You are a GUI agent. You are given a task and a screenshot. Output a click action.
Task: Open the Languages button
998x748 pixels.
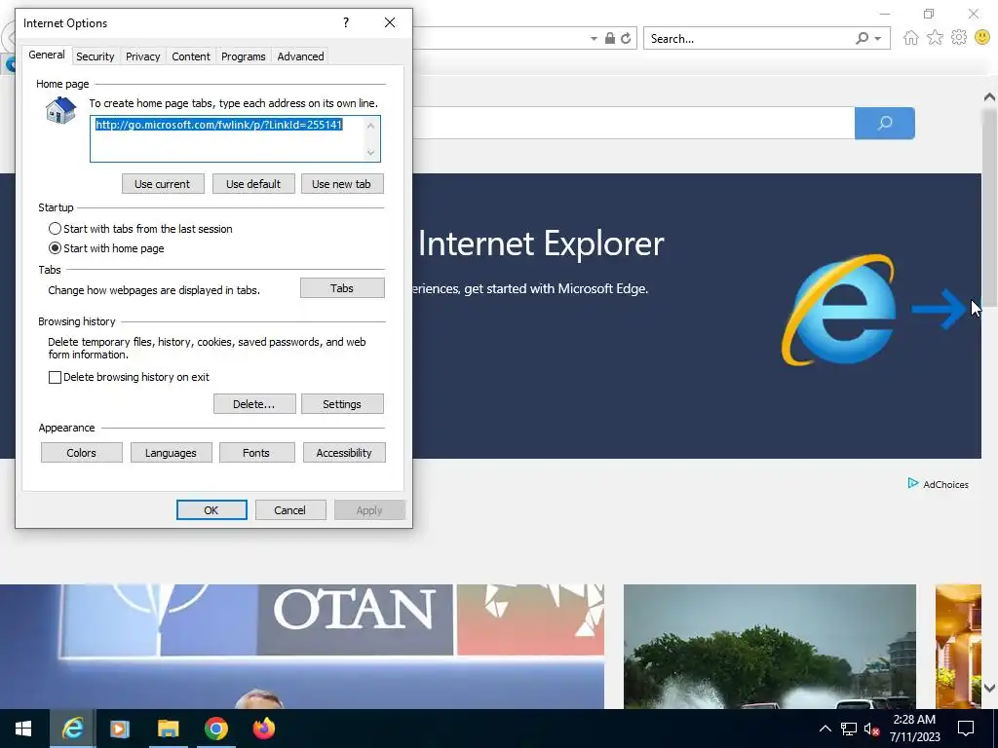171,453
